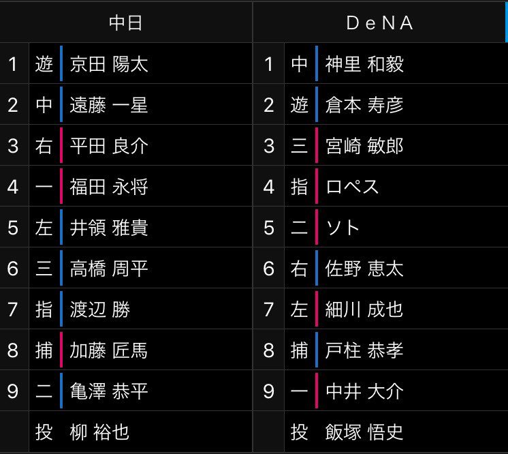Tap ソト batting fifth
Screen dimensions: 508x454
[x=344, y=228]
